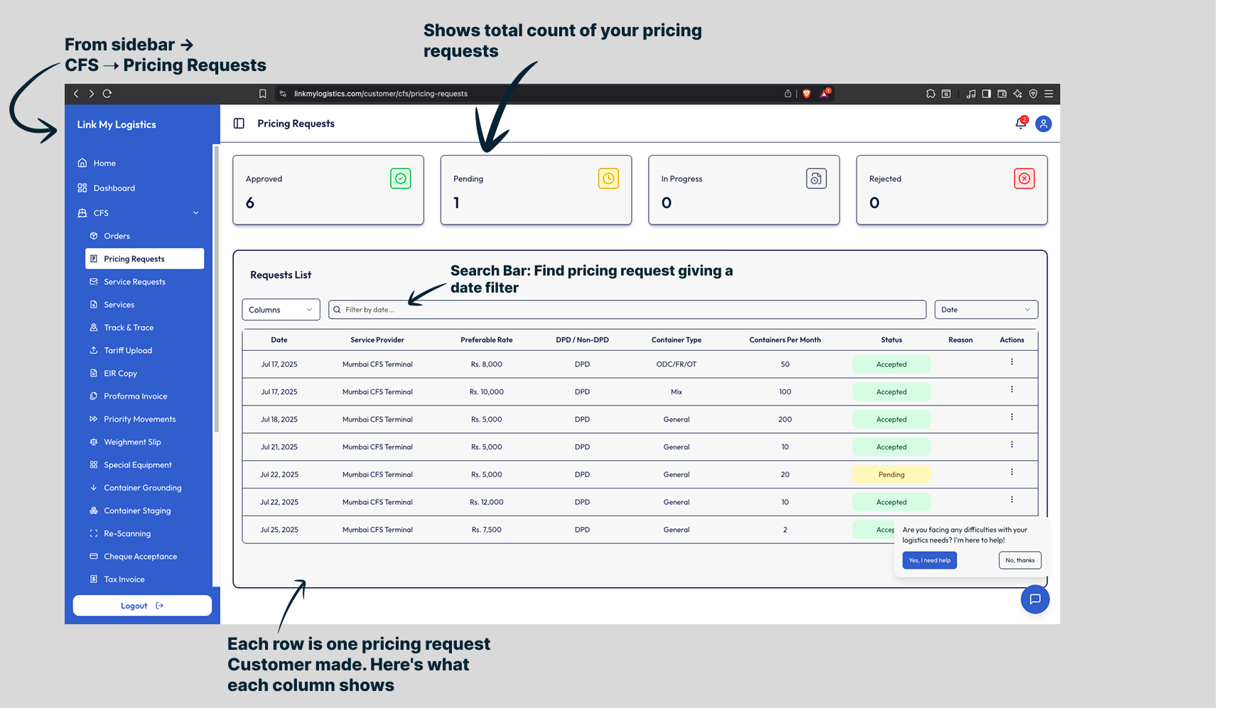Click the notification bell icon
Viewport: 1240px width, 713px height.
click(1020, 124)
